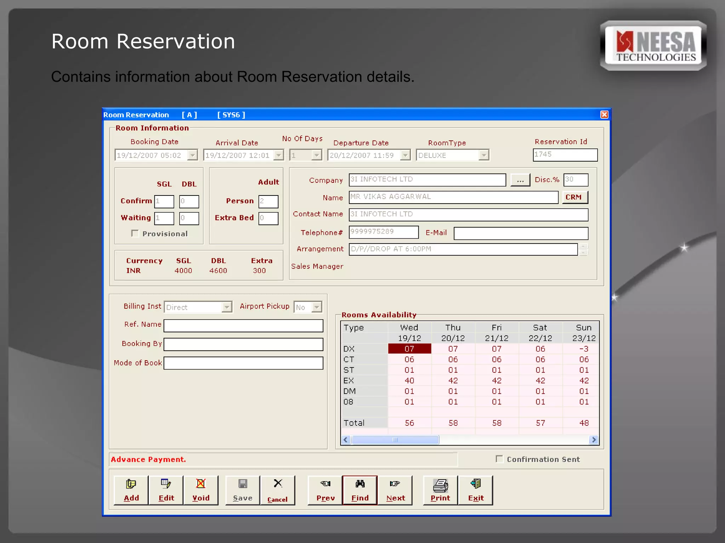Click the company browse ellipsis button

520,180
